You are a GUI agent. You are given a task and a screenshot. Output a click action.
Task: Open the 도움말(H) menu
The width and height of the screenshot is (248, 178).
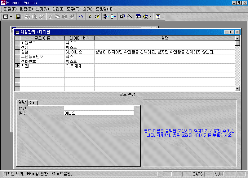(104, 9)
